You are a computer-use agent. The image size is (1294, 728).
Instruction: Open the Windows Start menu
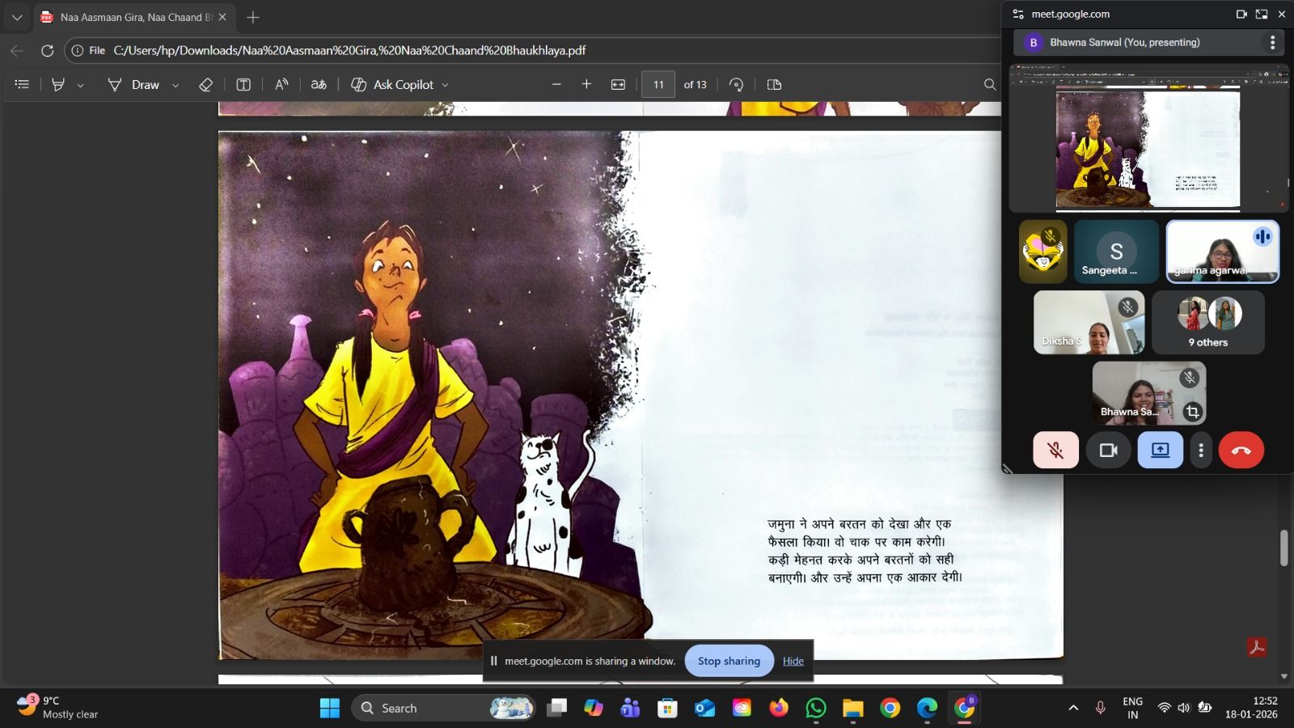(x=330, y=708)
